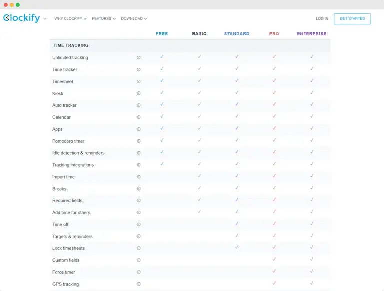Open info icon for GPS tracking

139,284
